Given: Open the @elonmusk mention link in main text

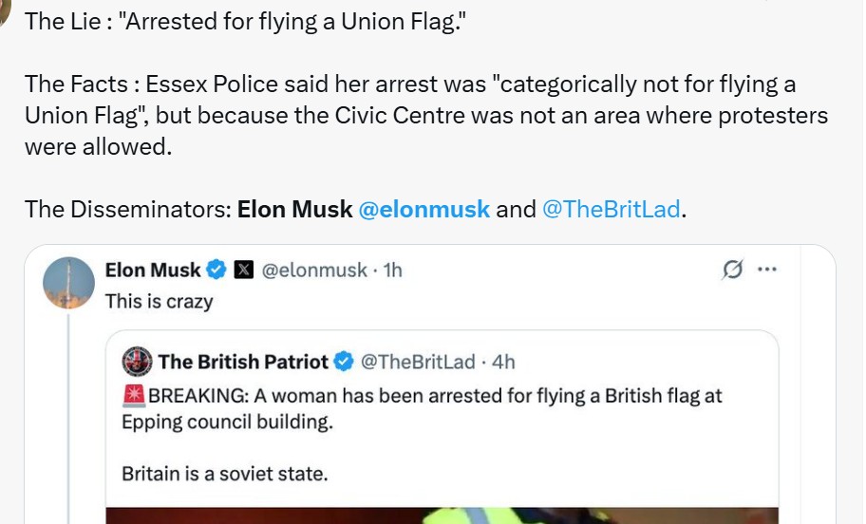Looking at the screenshot, I should click(424, 209).
